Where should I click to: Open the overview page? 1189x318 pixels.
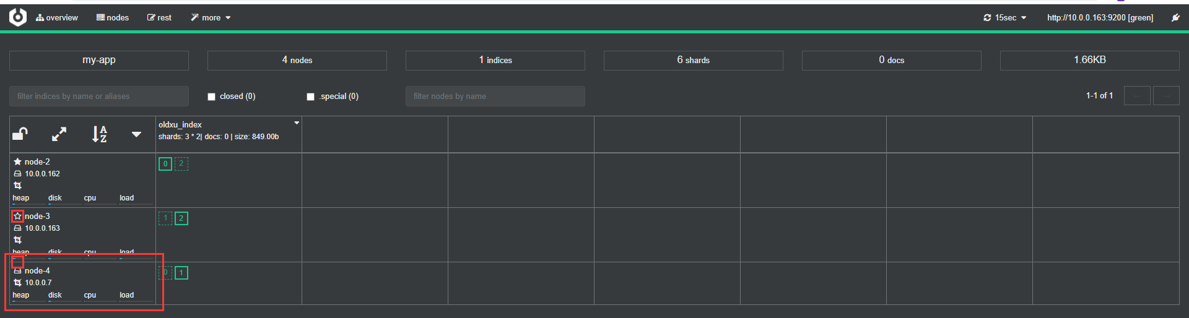click(57, 18)
